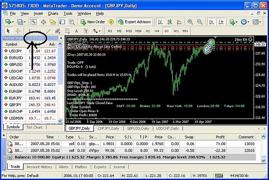Click the New Order button
269x180 pixels.
click(93, 22)
